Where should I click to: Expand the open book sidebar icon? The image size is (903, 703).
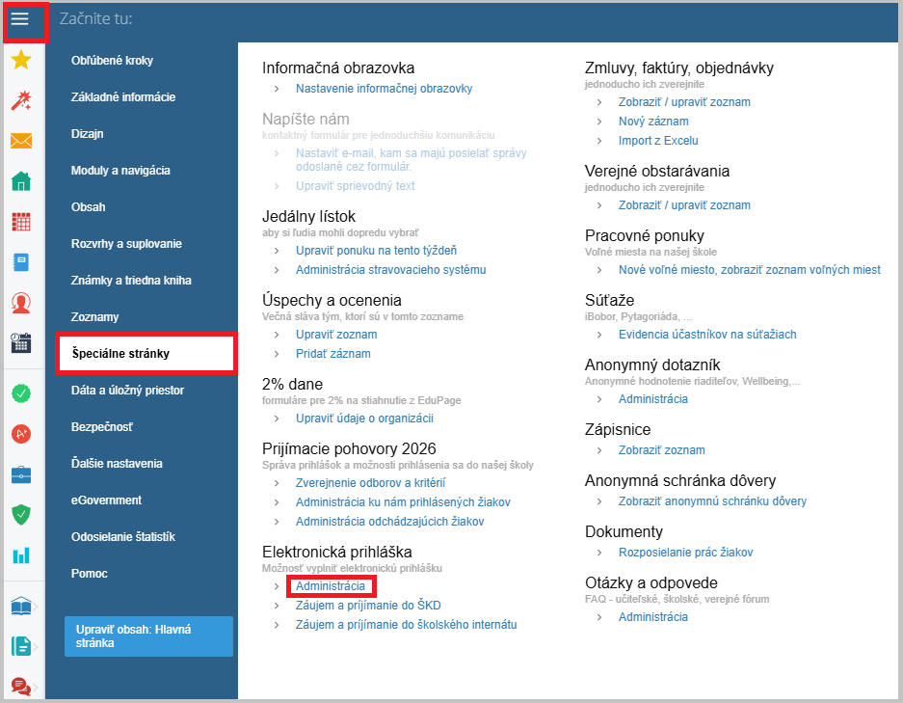click(21, 606)
